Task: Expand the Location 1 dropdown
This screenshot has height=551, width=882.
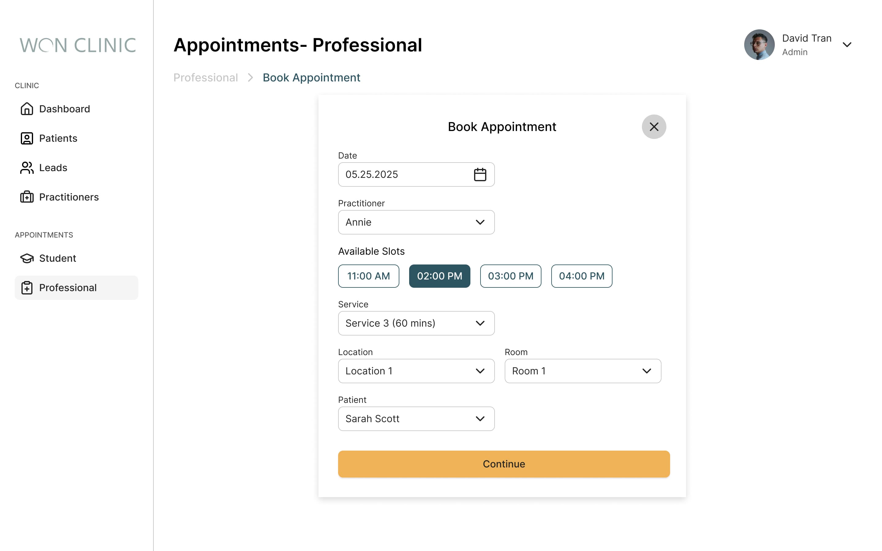Action: [x=416, y=371]
